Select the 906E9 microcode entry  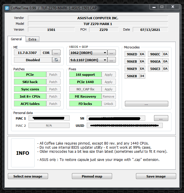pyautogui.click(x=132, y=69)
